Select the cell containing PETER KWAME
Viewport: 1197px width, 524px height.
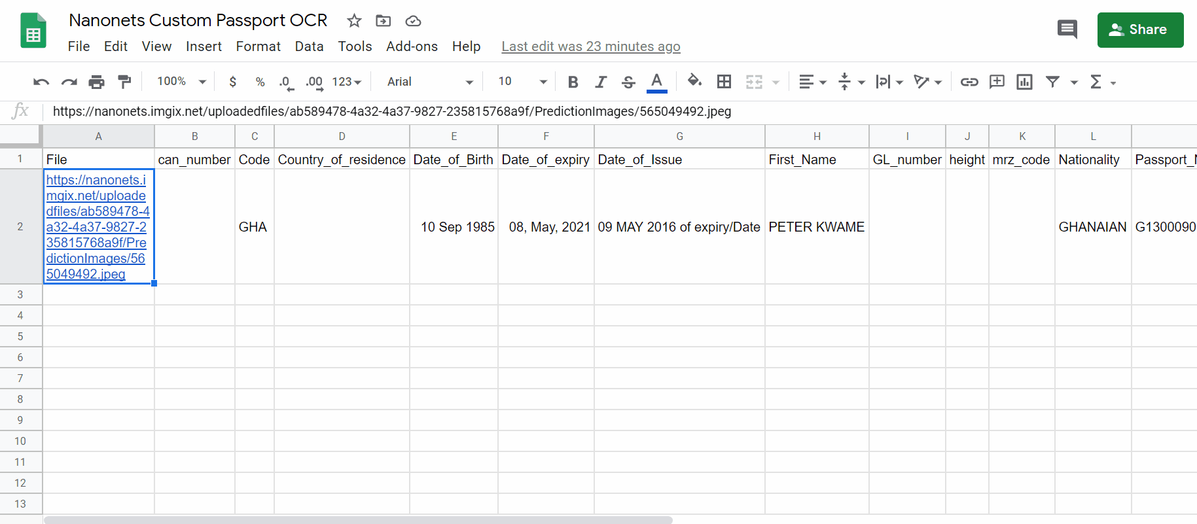coord(816,227)
